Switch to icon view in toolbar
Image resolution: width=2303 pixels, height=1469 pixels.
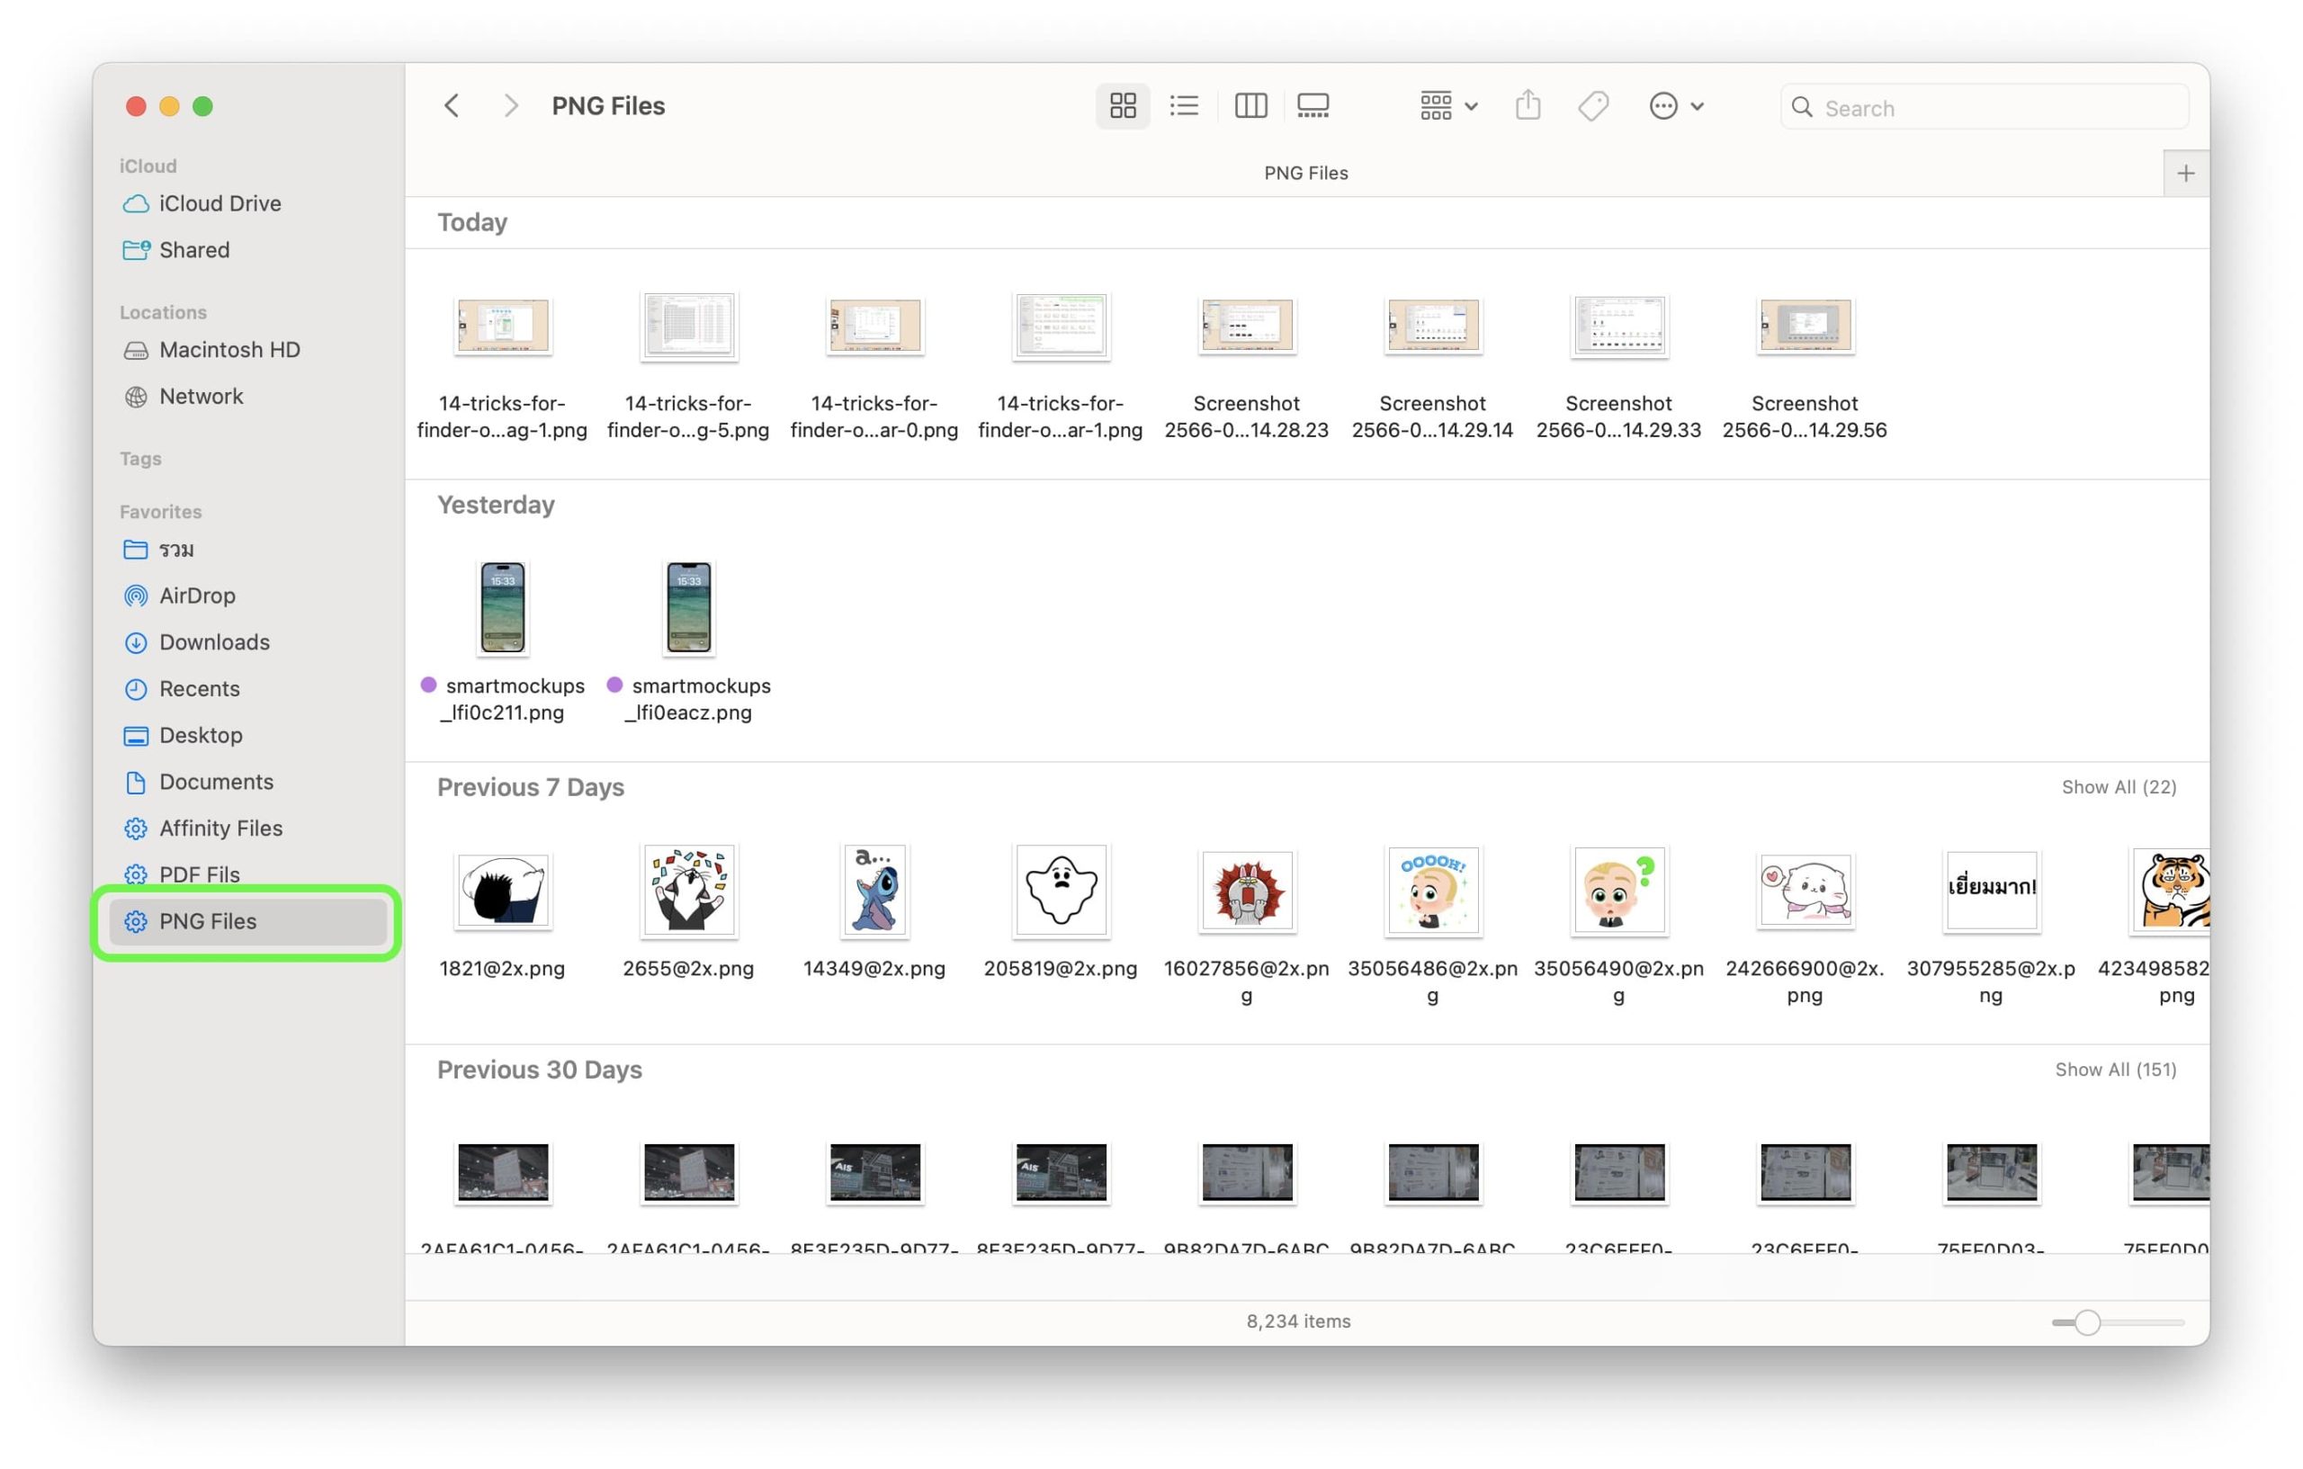[x=1122, y=106]
